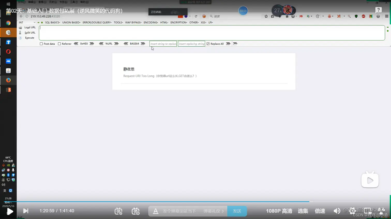This screenshot has width=391, height=219.
Task: Click the Chrome icon in the taskbar
Action: (x=8, y=23)
